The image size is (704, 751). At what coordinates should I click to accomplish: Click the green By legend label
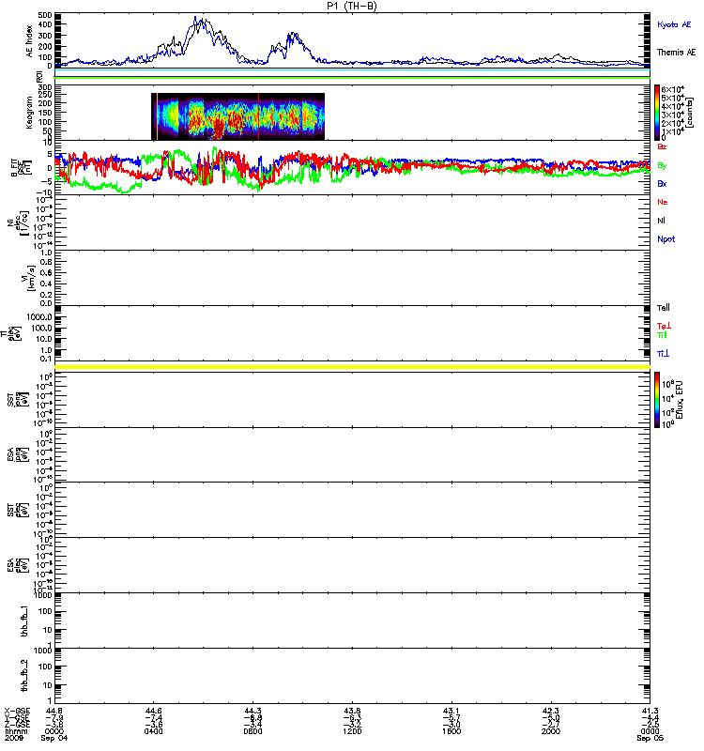click(x=662, y=166)
